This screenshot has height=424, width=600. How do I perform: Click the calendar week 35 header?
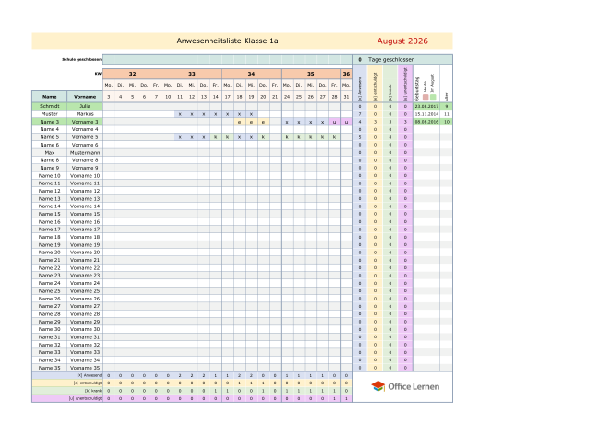310,74
